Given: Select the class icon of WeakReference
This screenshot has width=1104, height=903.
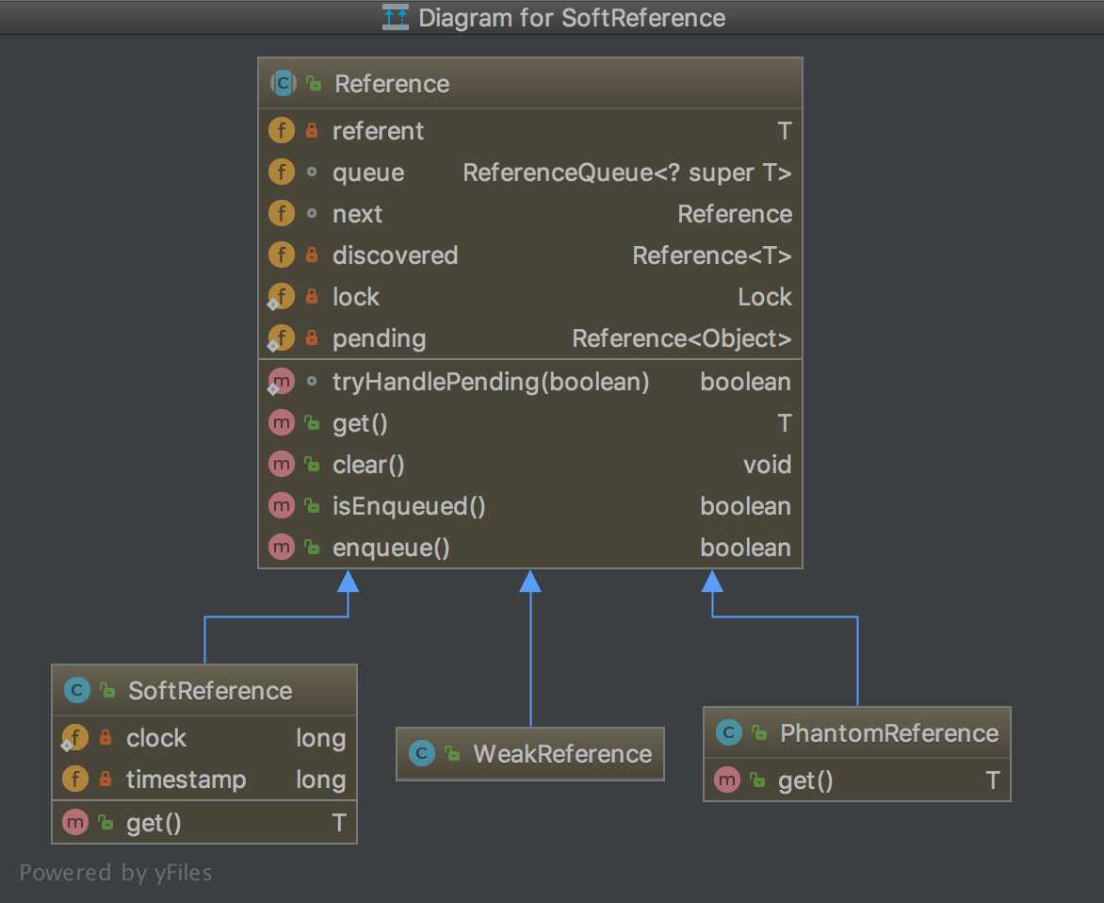Looking at the screenshot, I should 421,754.
